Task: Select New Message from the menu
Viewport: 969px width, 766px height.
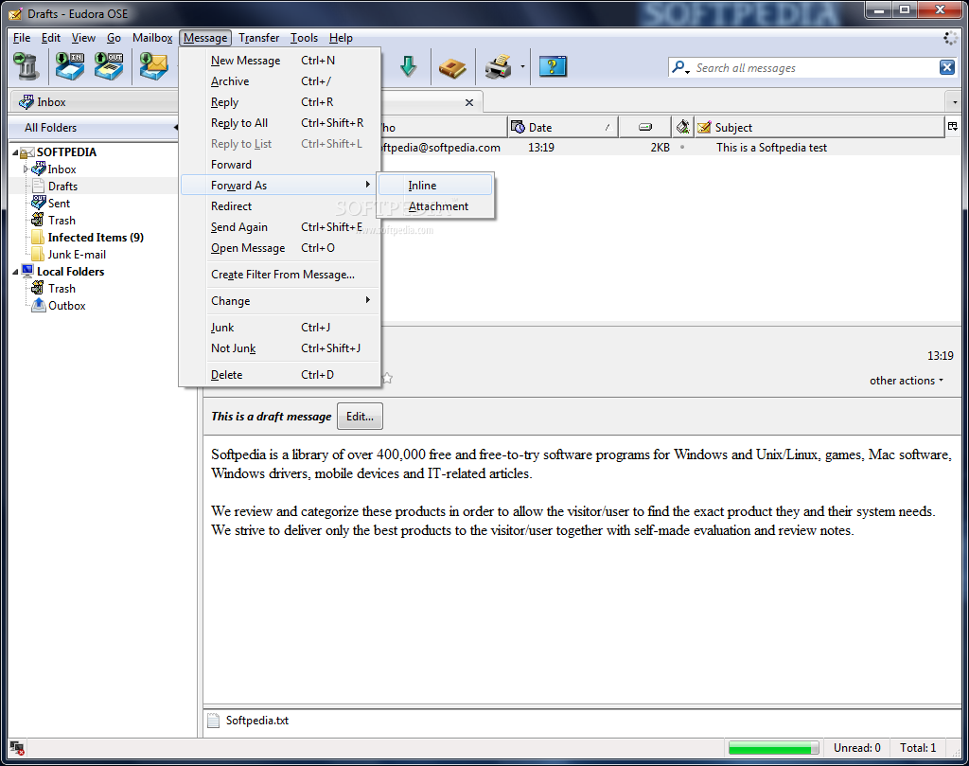Action: (279, 60)
